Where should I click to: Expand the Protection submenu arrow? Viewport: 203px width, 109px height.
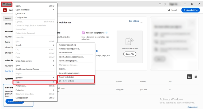pos(53,90)
